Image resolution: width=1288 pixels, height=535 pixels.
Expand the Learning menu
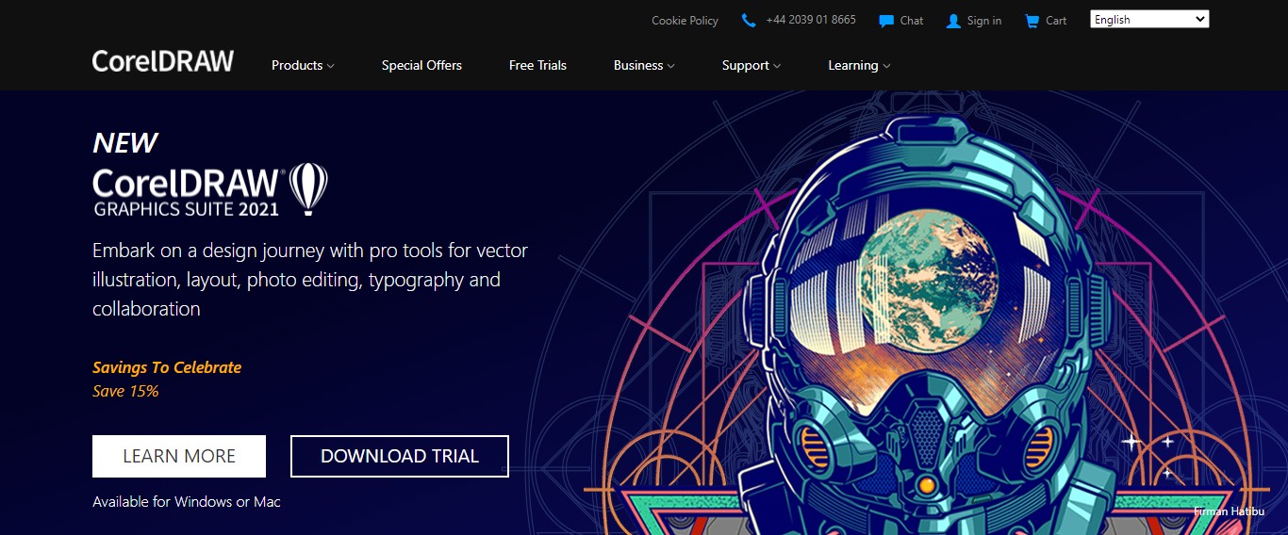click(x=859, y=65)
